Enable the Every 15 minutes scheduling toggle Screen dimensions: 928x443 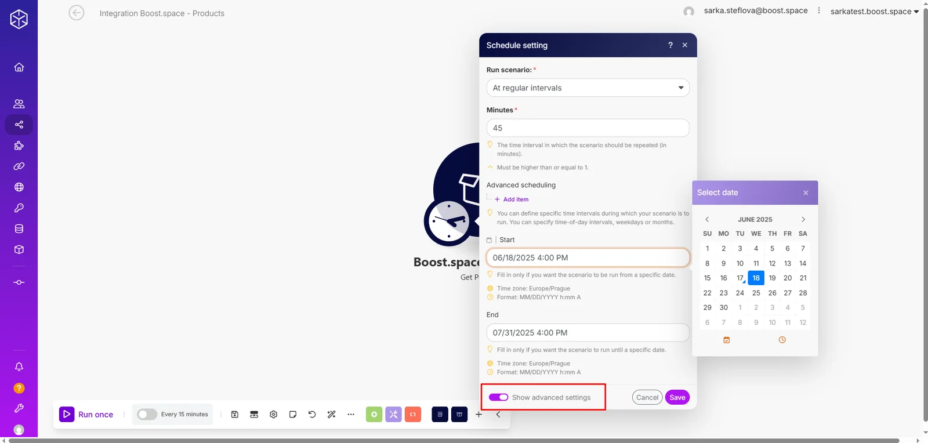pos(147,415)
